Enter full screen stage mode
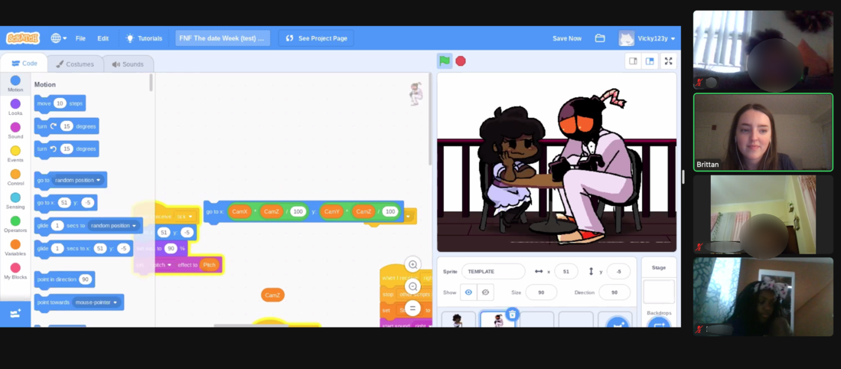 tap(668, 61)
